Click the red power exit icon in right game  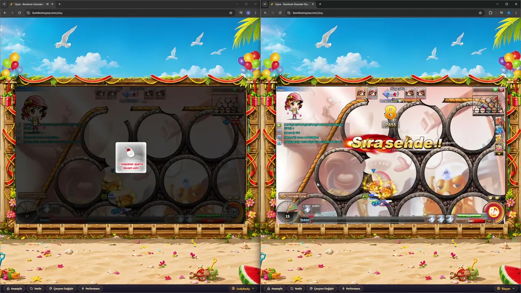(501, 90)
